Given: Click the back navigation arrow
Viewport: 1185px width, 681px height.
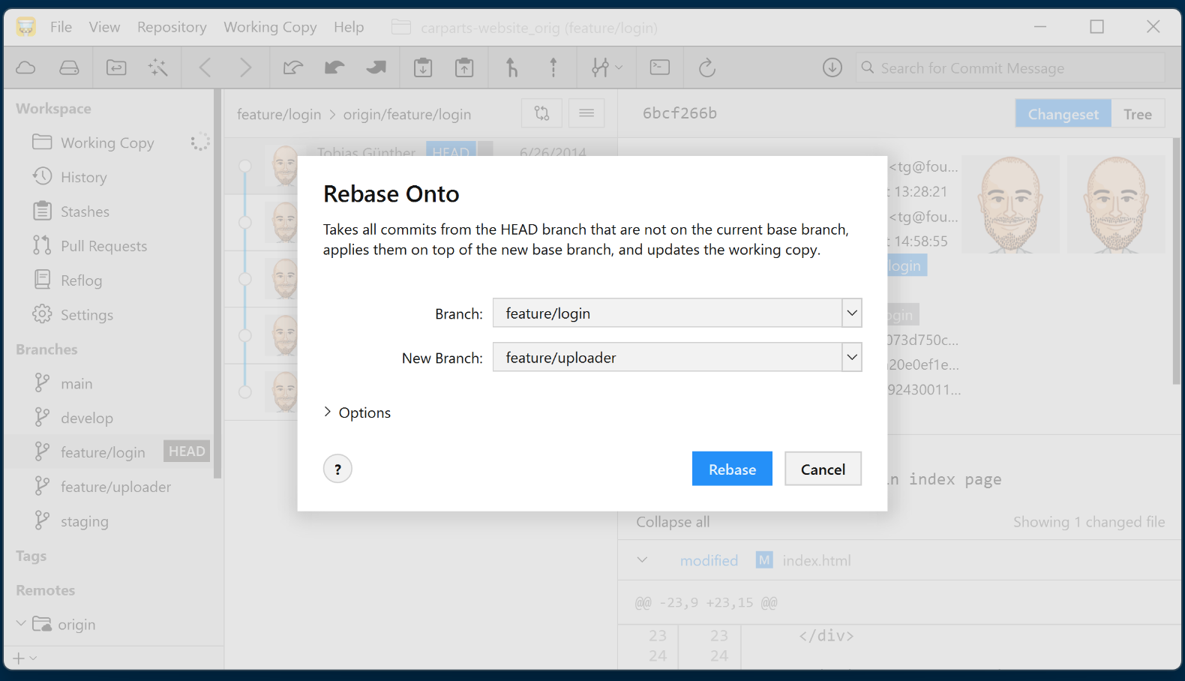Looking at the screenshot, I should 205,68.
